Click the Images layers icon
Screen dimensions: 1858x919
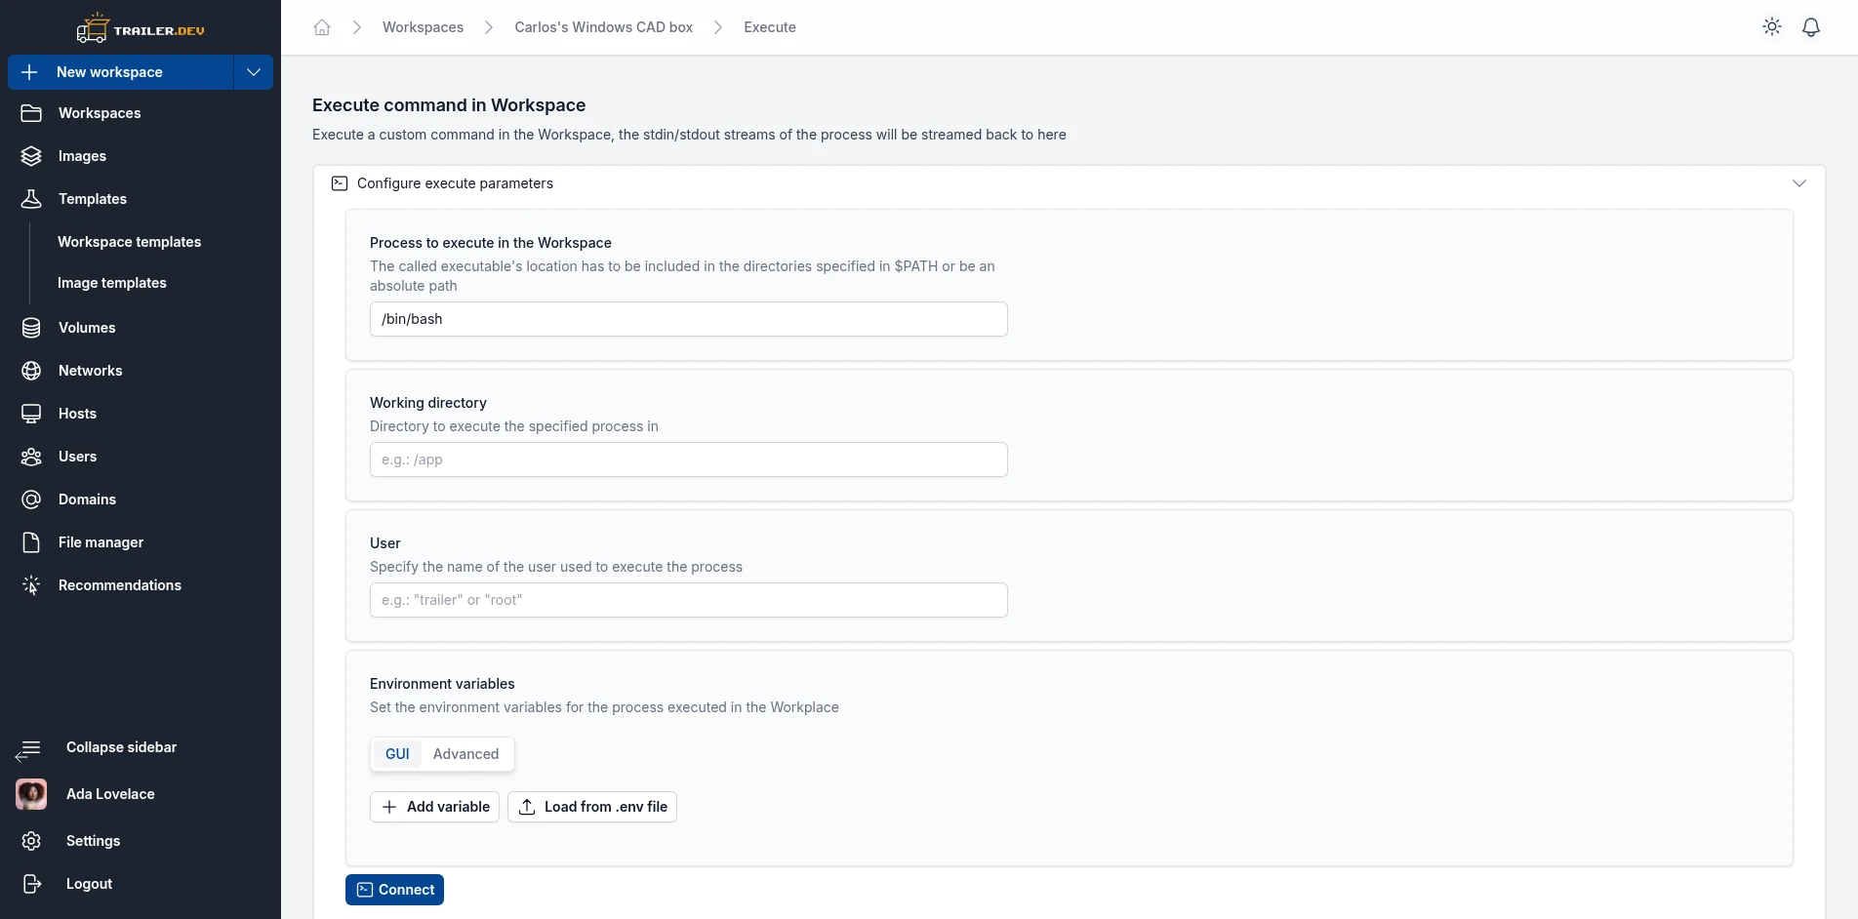tap(31, 156)
